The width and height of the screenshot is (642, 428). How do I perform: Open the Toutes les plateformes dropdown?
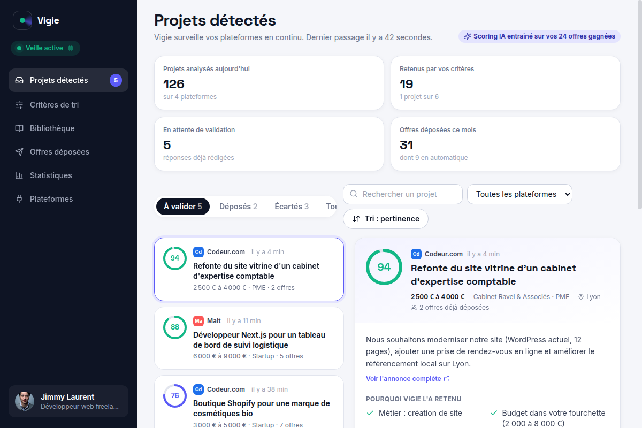pos(519,194)
